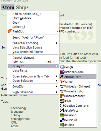Click the Yahoo Y! icon
The width and height of the screenshot is (101, 131).
click(62, 81)
